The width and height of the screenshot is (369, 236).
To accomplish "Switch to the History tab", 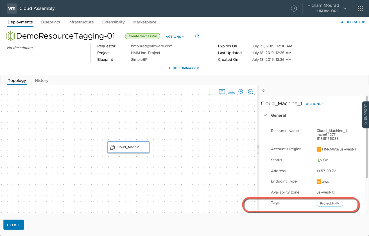I will tap(42, 80).
